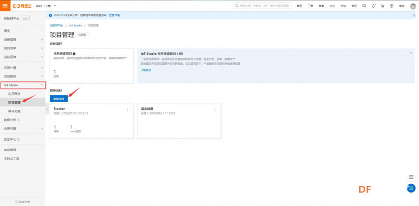This screenshot has width=419, height=206.
Task: Open the external link 安全中心
Action: tap(12, 140)
